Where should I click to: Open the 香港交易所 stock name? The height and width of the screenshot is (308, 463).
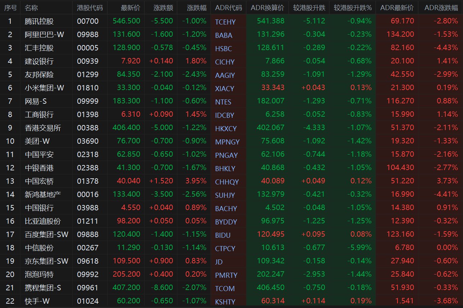point(43,128)
